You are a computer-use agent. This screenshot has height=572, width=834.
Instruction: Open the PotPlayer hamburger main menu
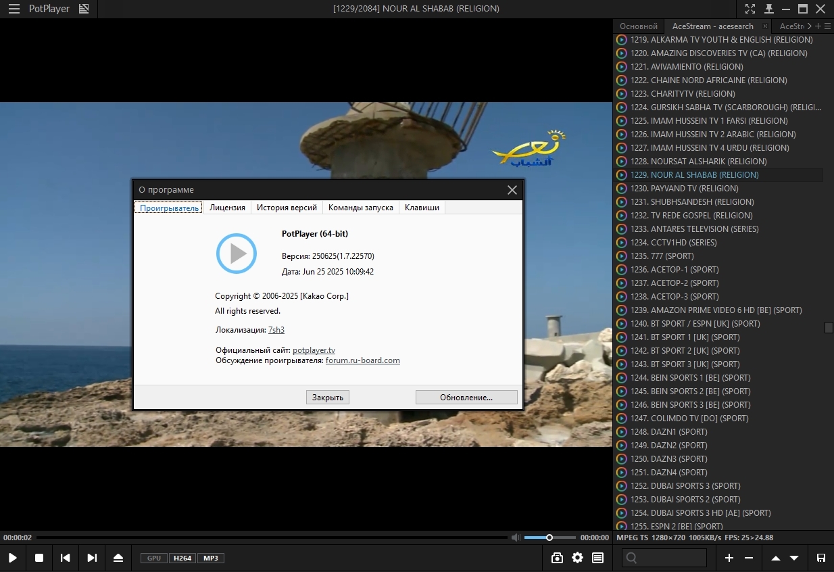(14, 9)
